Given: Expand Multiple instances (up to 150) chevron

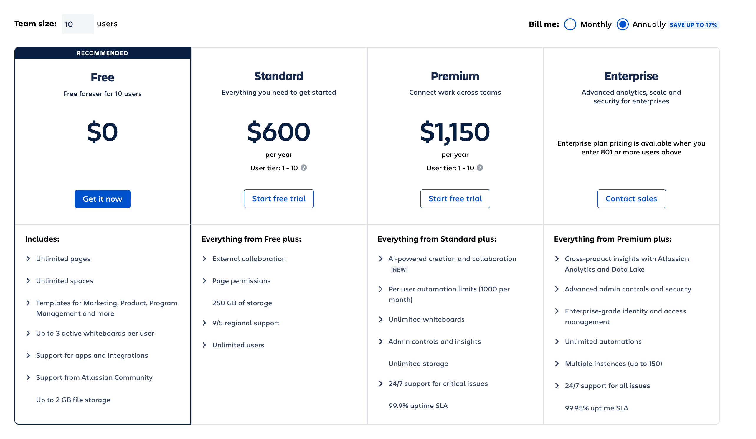Looking at the screenshot, I should click(x=557, y=364).
